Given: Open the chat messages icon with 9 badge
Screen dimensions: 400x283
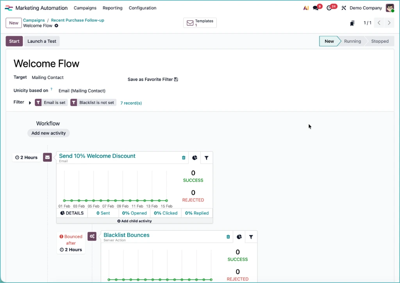Looking at the screenshot, I should point(316,8).
